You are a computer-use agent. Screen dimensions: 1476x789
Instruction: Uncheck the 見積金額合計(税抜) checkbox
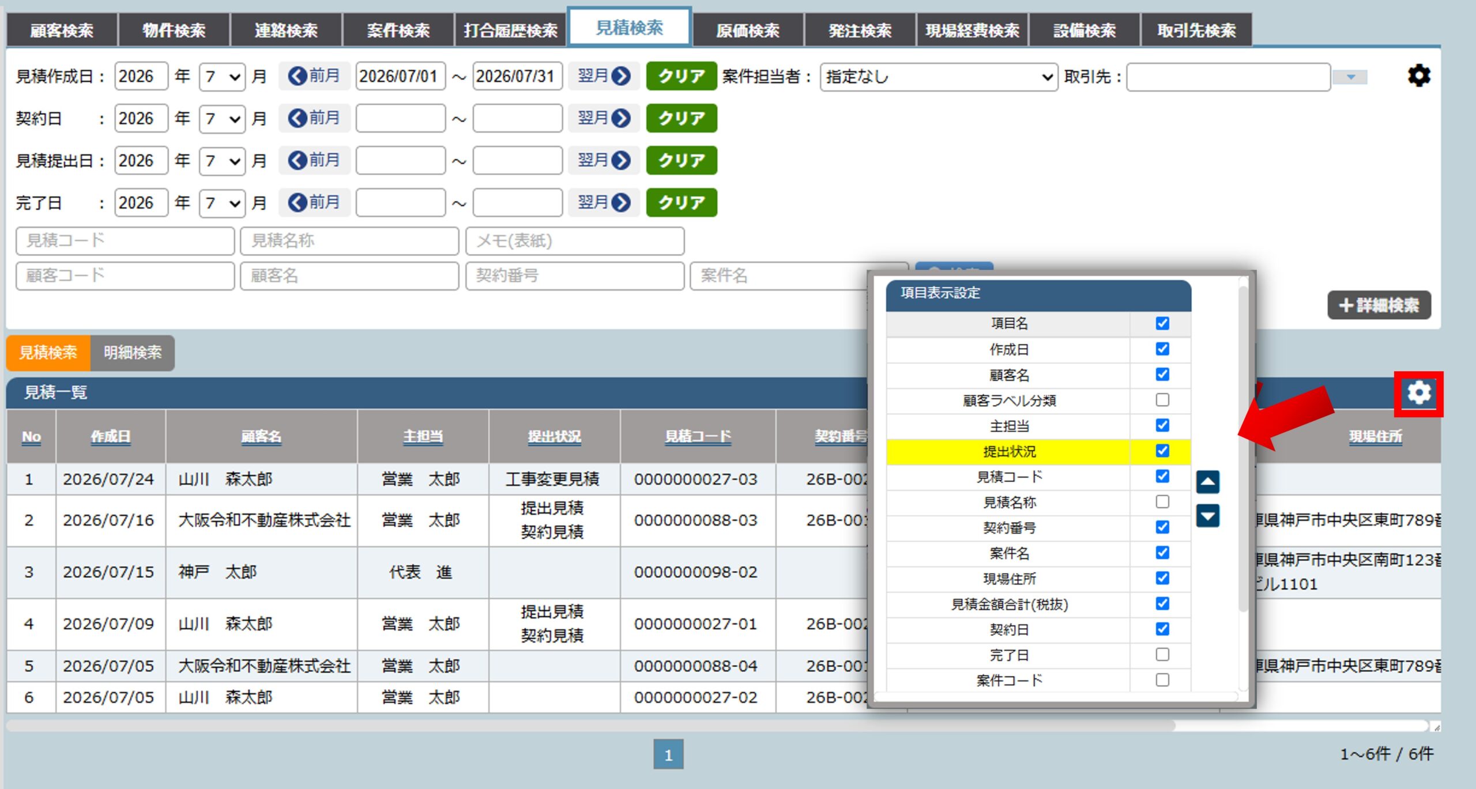pyautogui.click(x=1162, y=603)
